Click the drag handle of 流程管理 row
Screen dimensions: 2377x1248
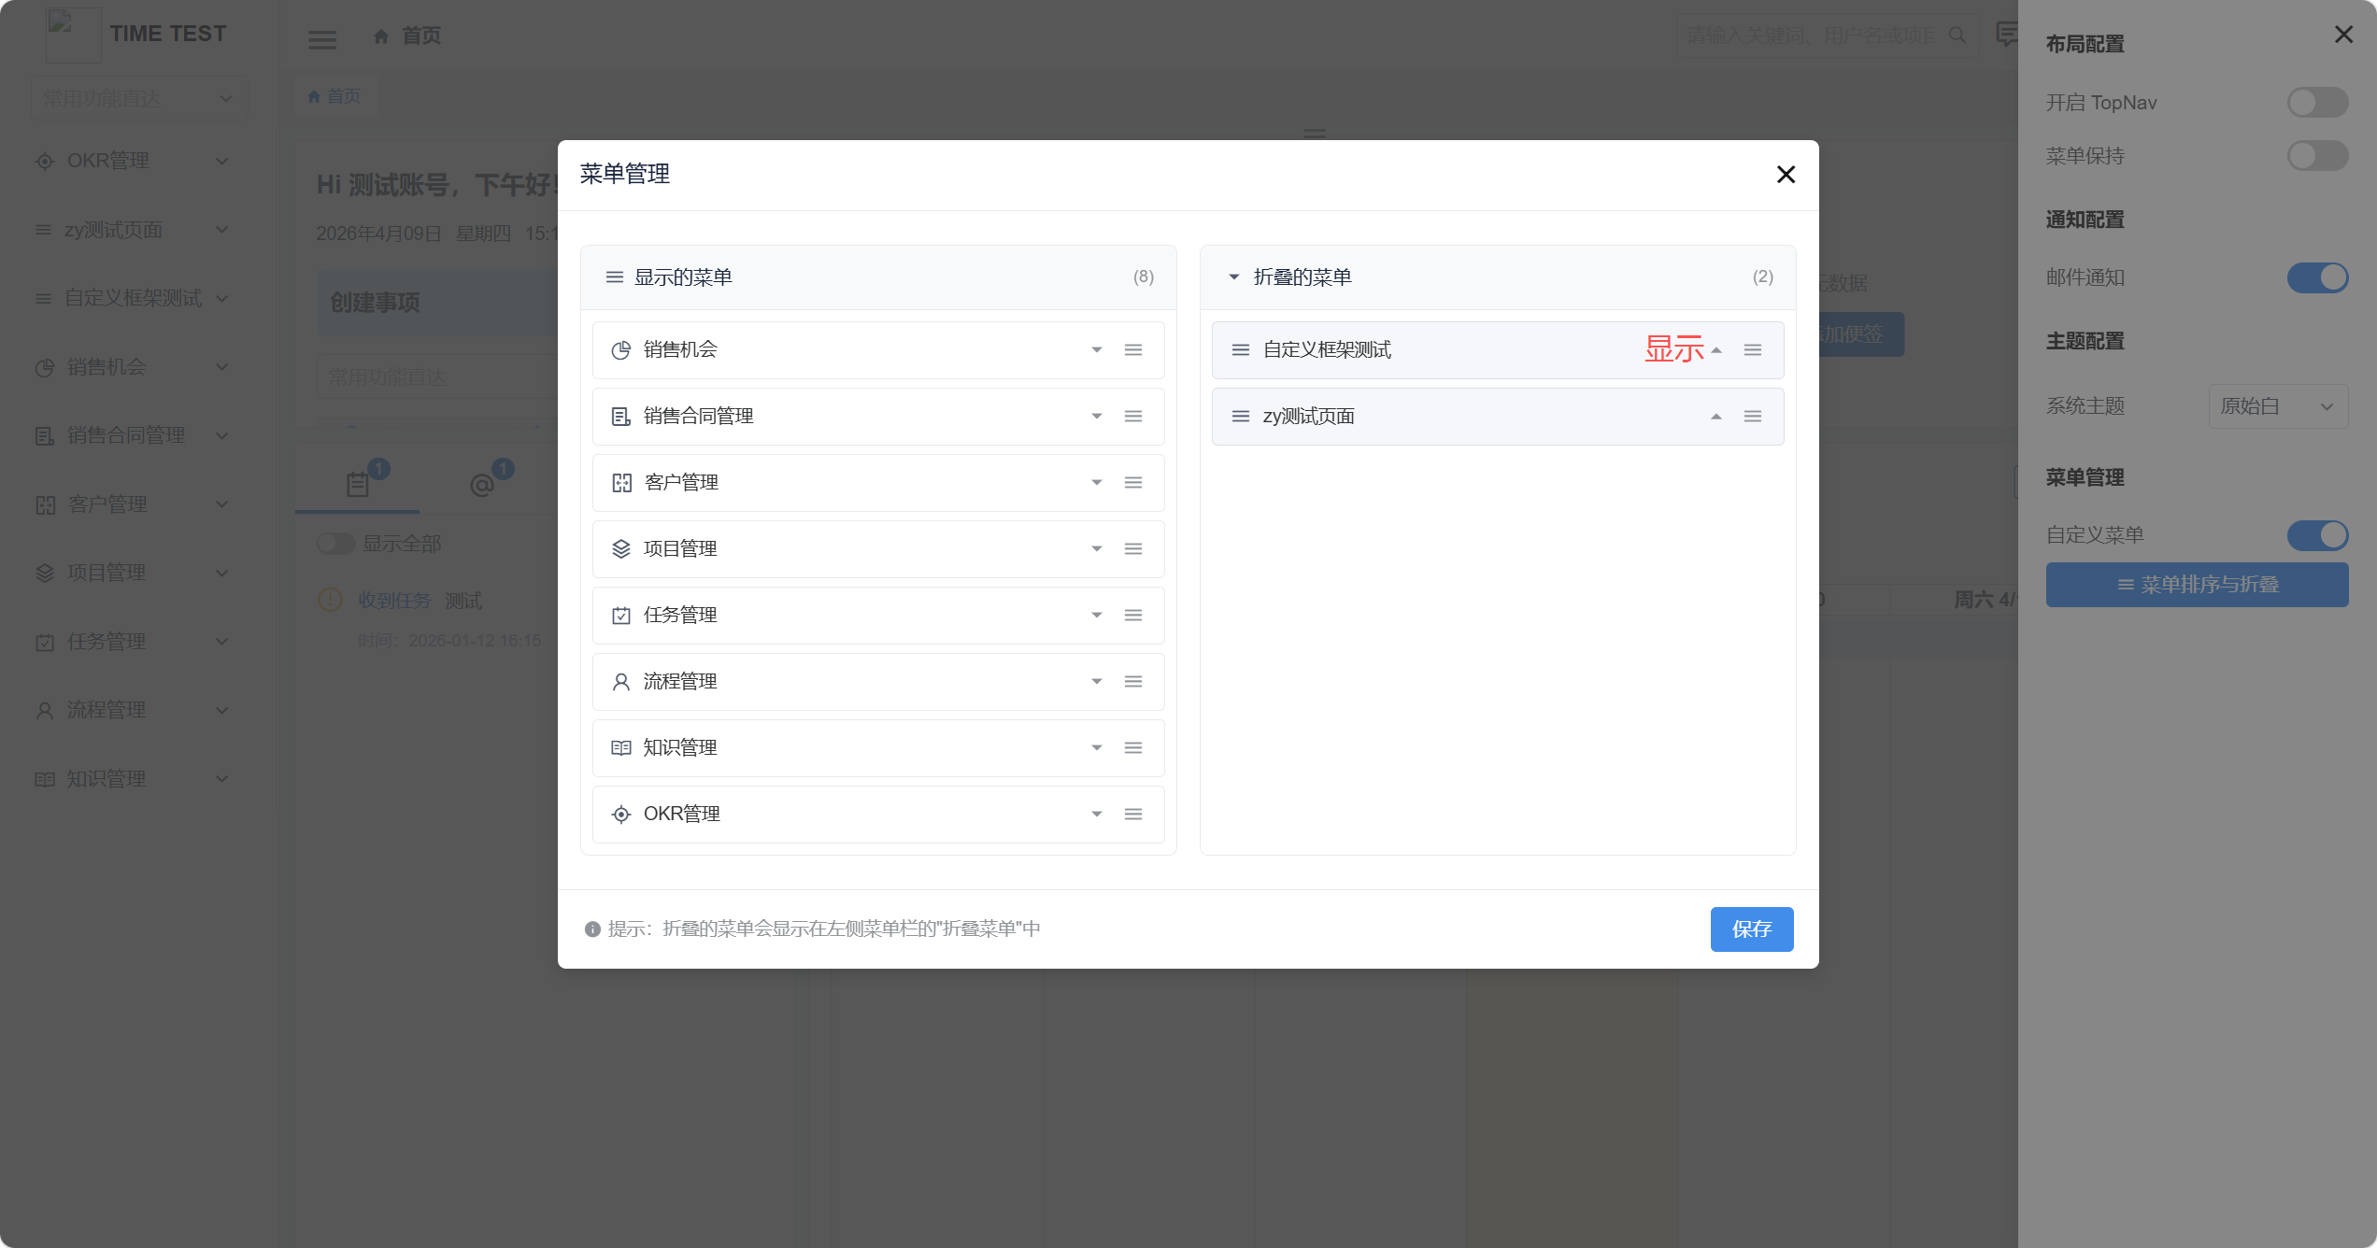click(x=1133, y=682)
